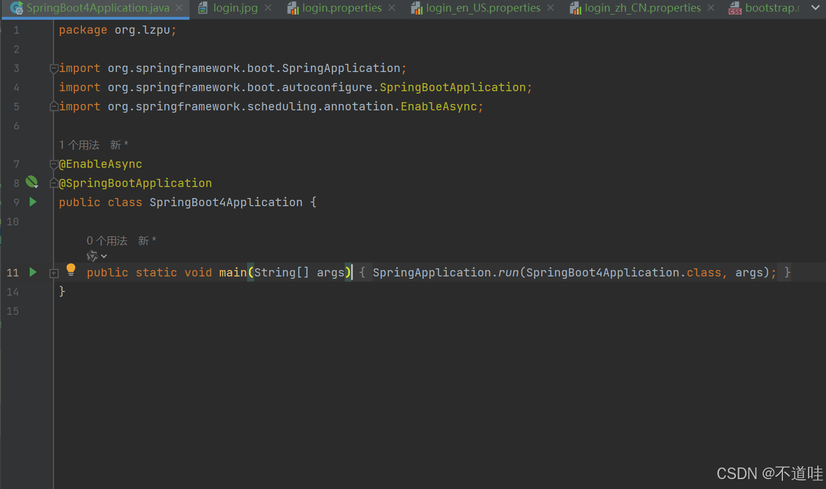Open the author inlay dropdown above main
This screenshot has width=826, height=489.
tap(97, 256)
